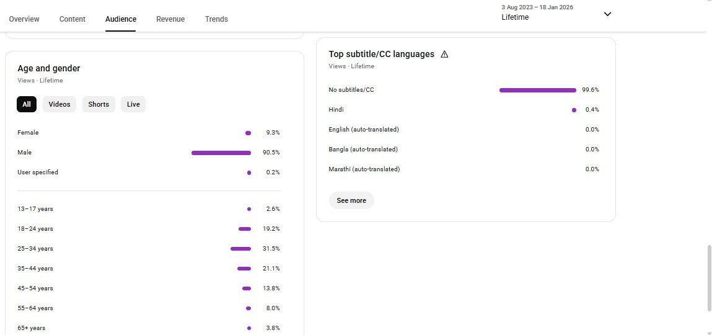Click the Female 9.3% bar
This screenshot has height=335, width=712.
248,133
